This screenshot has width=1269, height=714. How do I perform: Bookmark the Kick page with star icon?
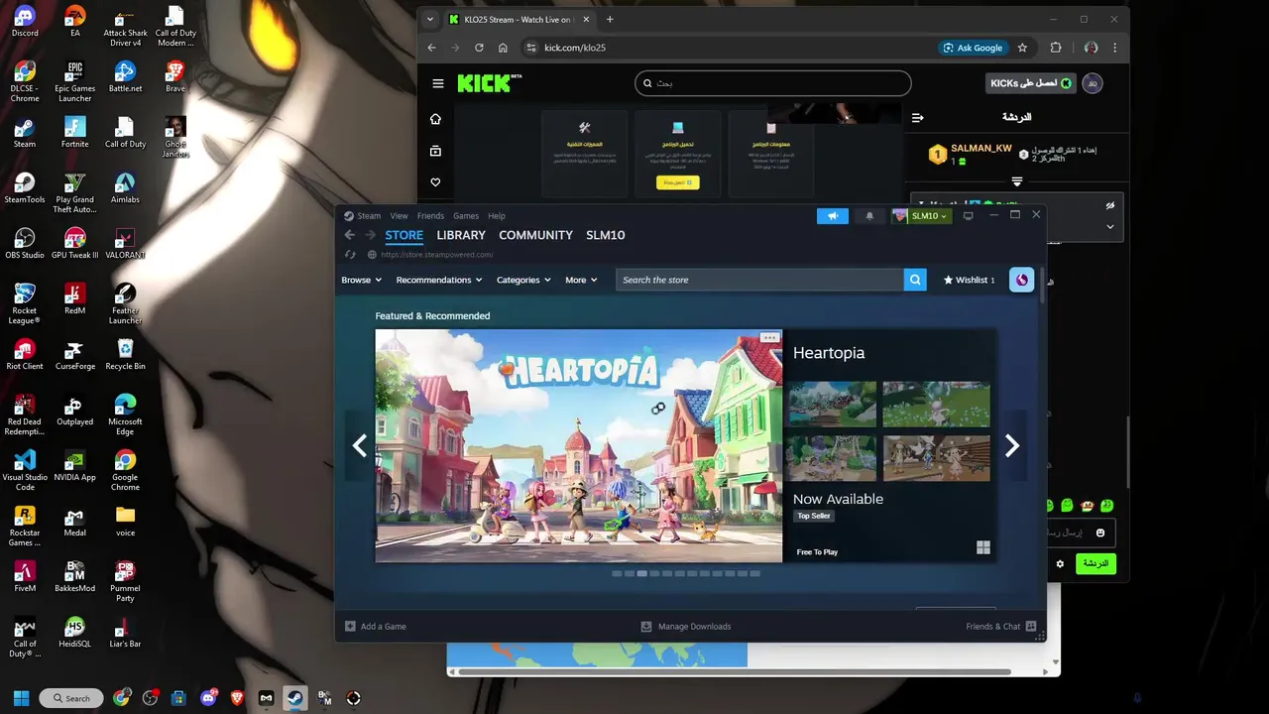[x=1022, y=48]
